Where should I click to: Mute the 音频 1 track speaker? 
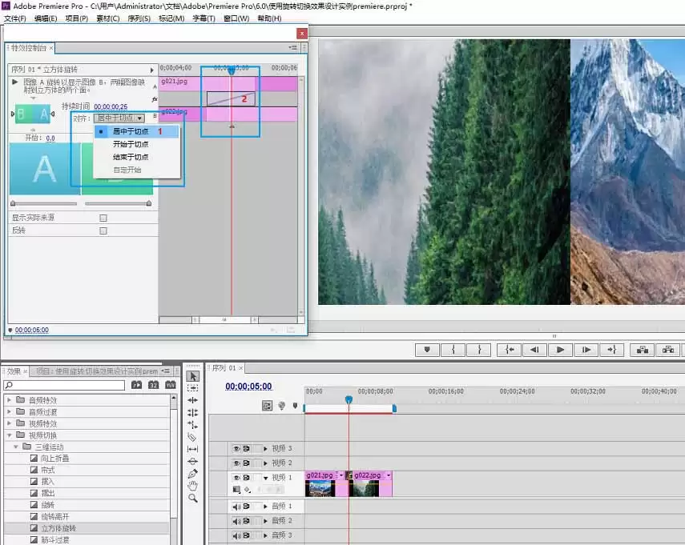pos(236,506)
